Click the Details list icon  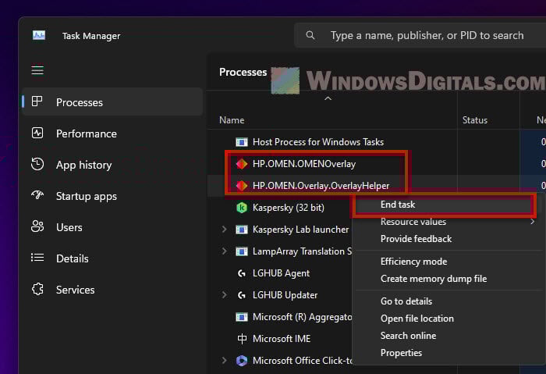coord(37,258)
